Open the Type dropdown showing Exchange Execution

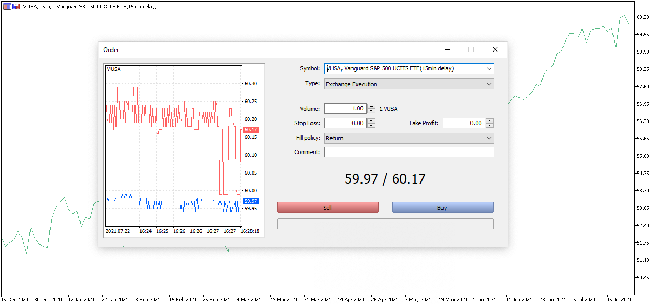point(409,84)
